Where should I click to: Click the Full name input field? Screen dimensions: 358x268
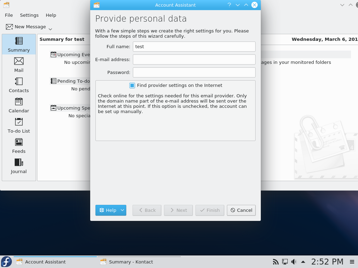tap(194, 46)
